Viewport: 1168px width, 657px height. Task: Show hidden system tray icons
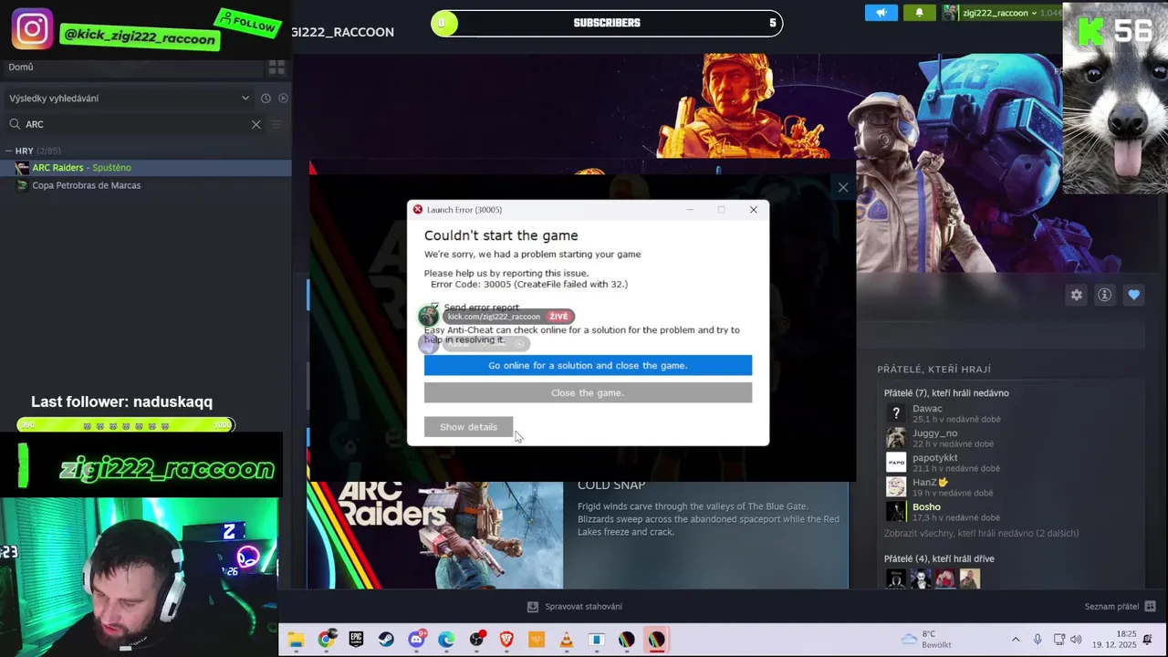tap(1016, 640)
